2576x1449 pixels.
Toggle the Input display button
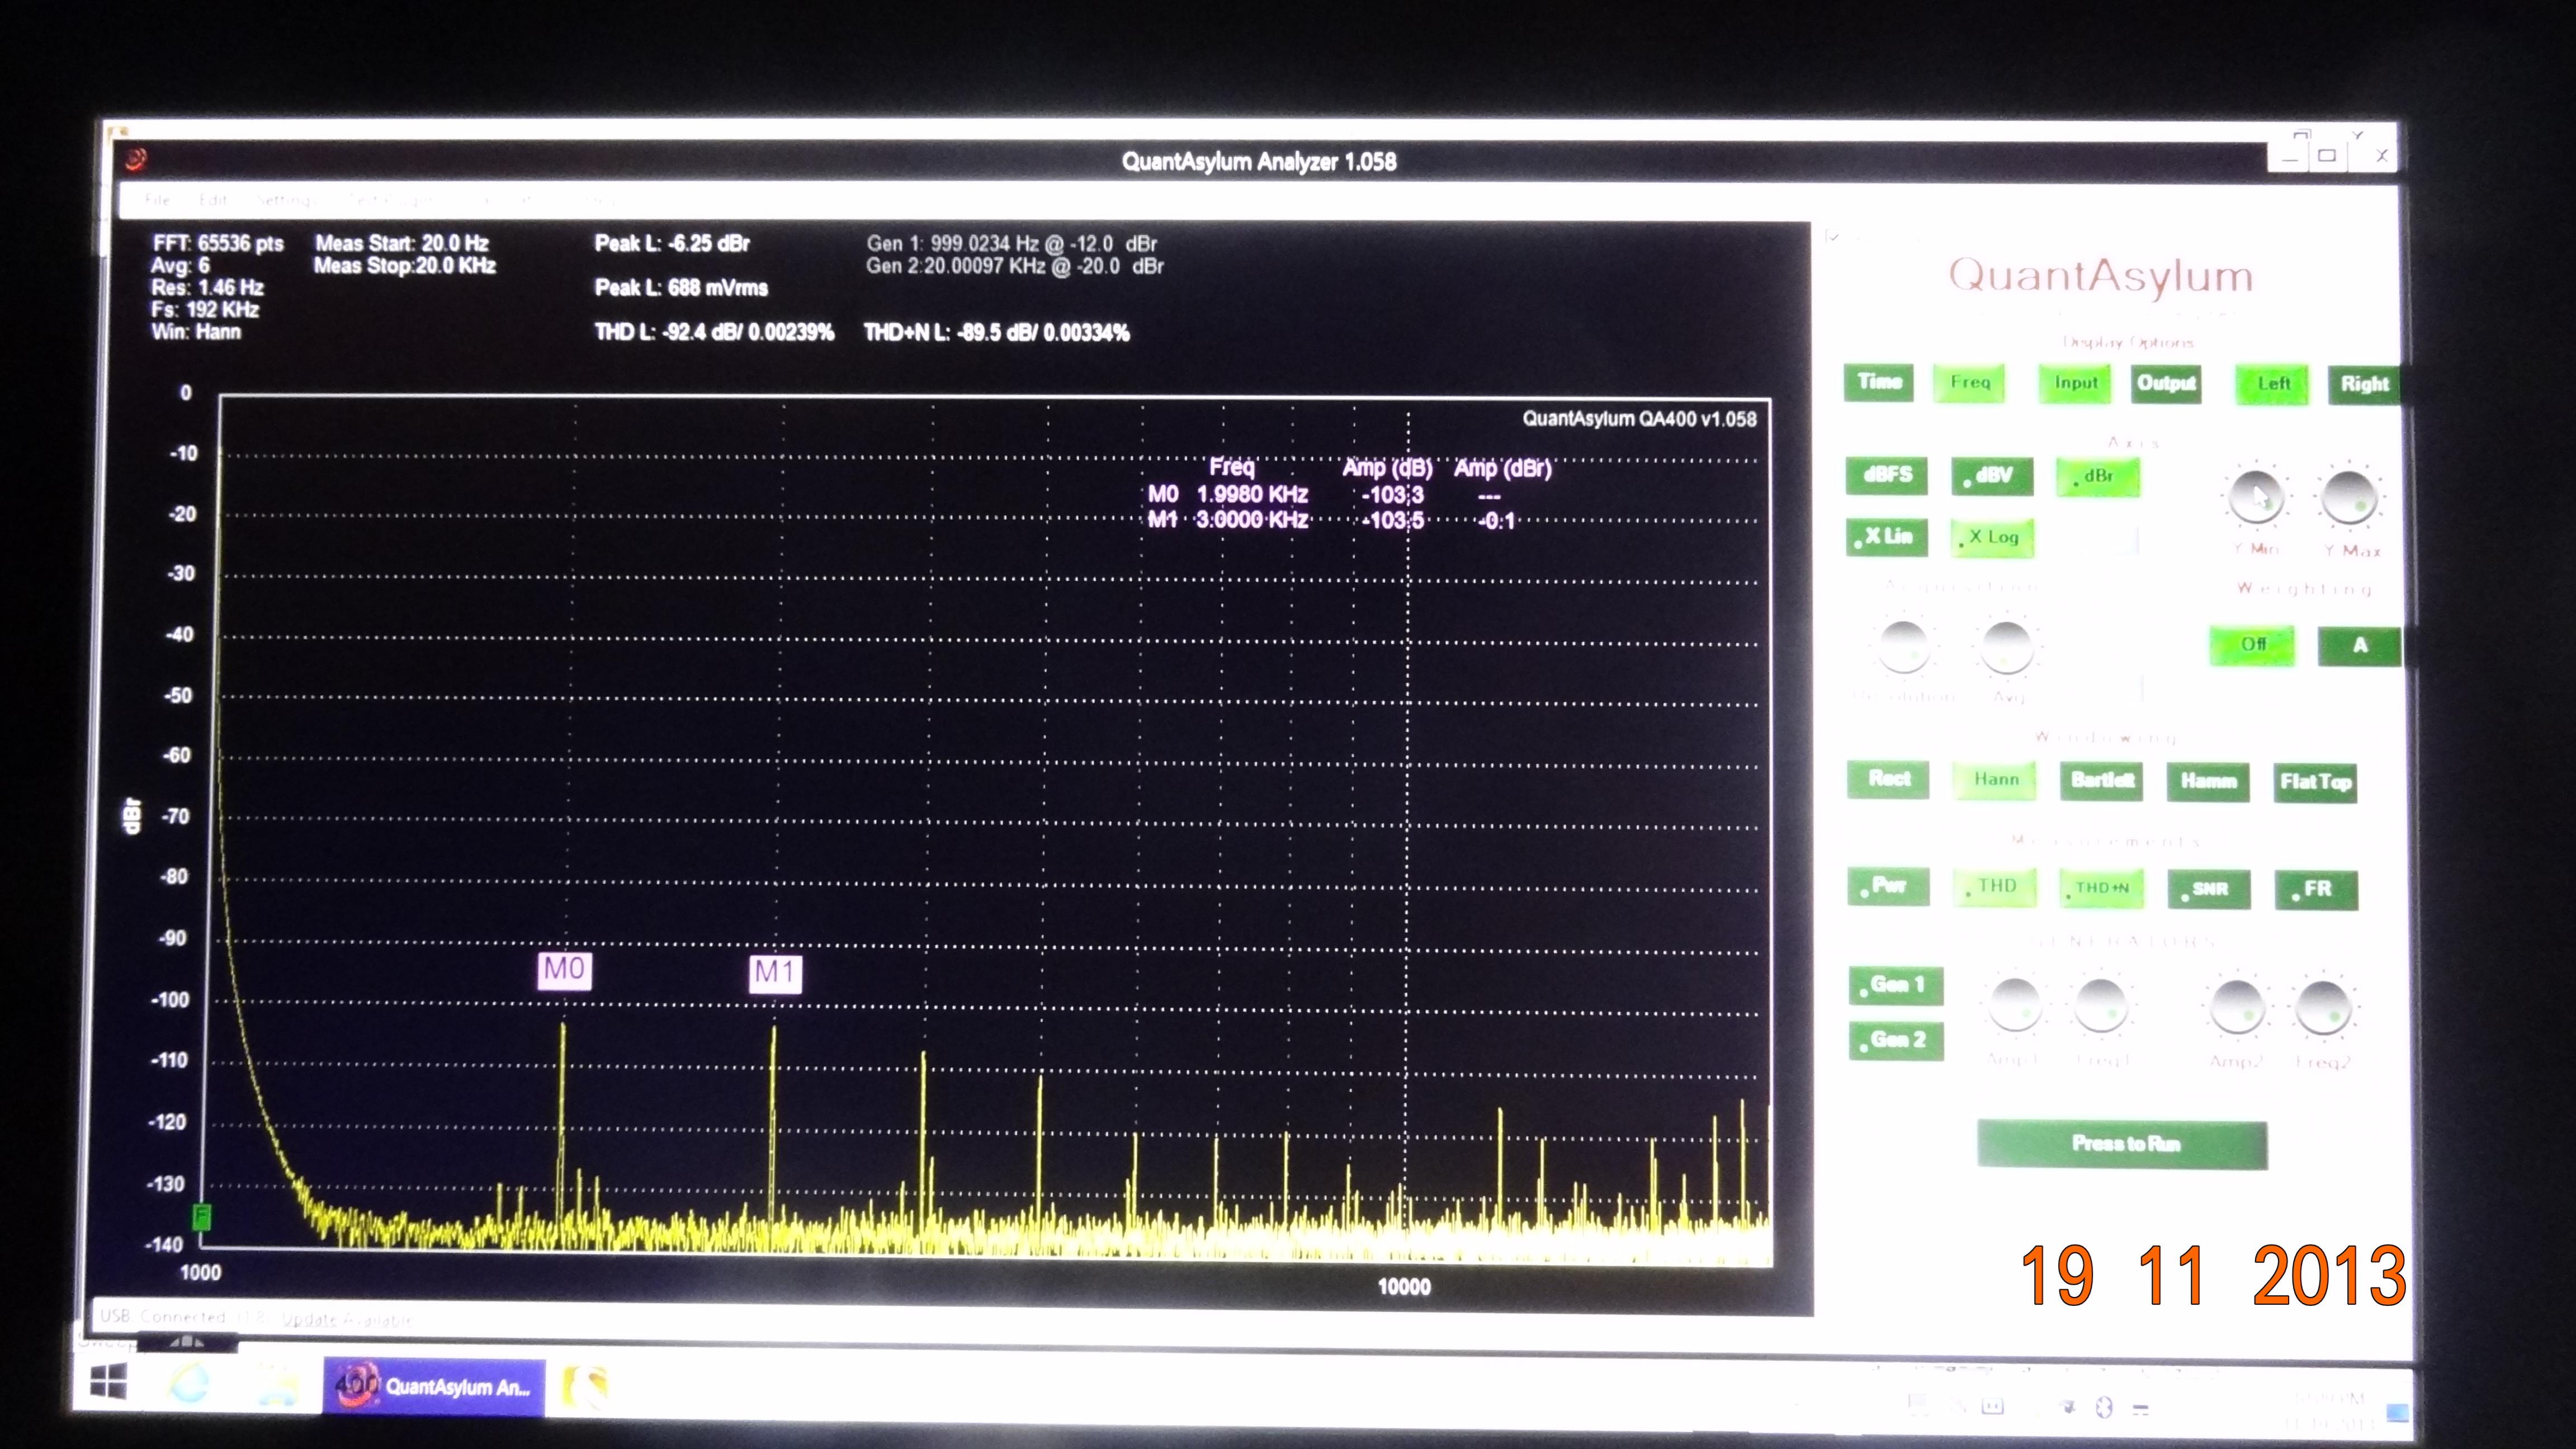(2076, 383)
